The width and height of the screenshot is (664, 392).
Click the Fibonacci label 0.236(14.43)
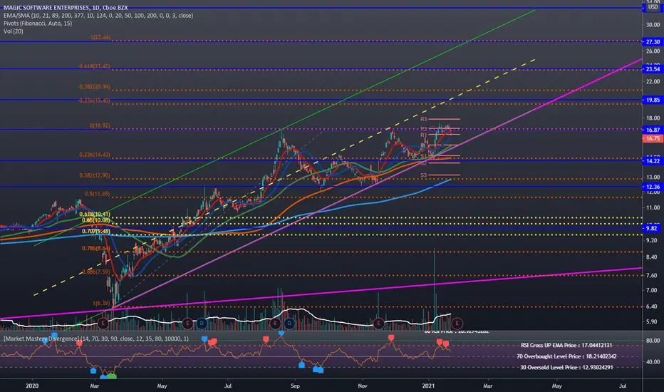click(x=95, y=155)
